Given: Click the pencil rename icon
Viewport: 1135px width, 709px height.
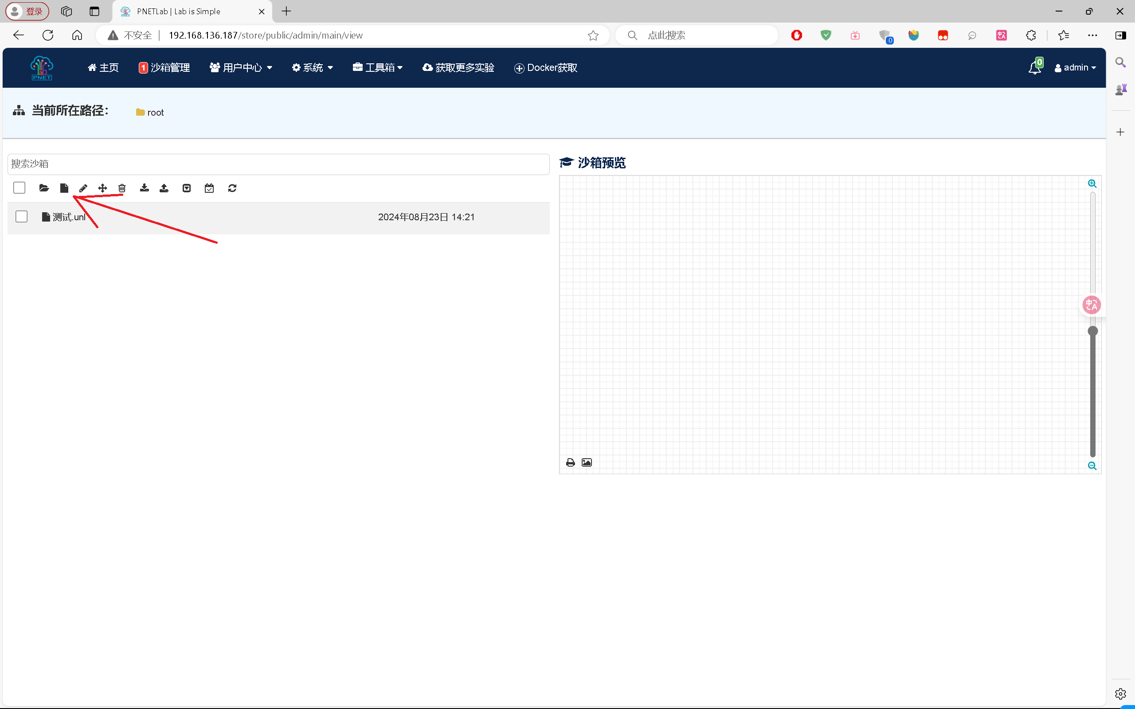Looking at the screenshot, I should click(x=83, y=188).
